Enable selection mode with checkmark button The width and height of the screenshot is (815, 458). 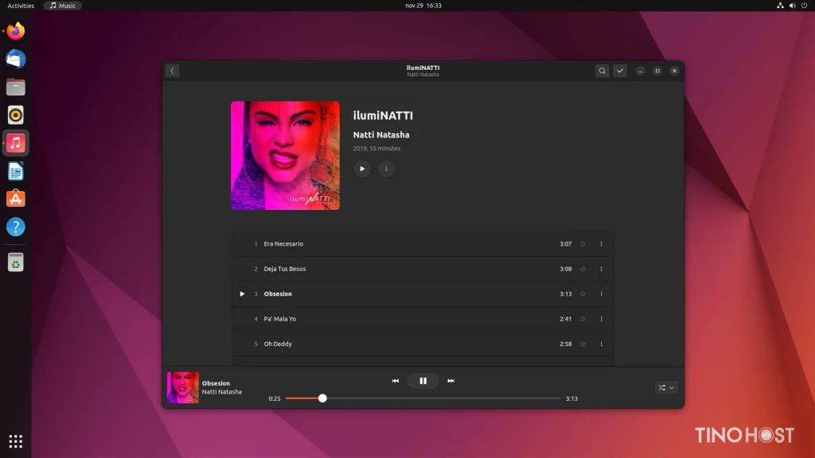click(620, 71)
